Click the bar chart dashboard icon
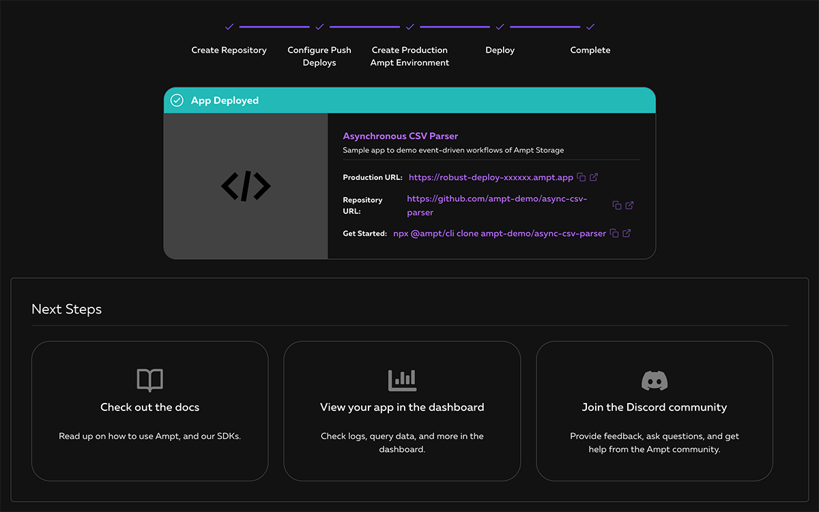 402,380
